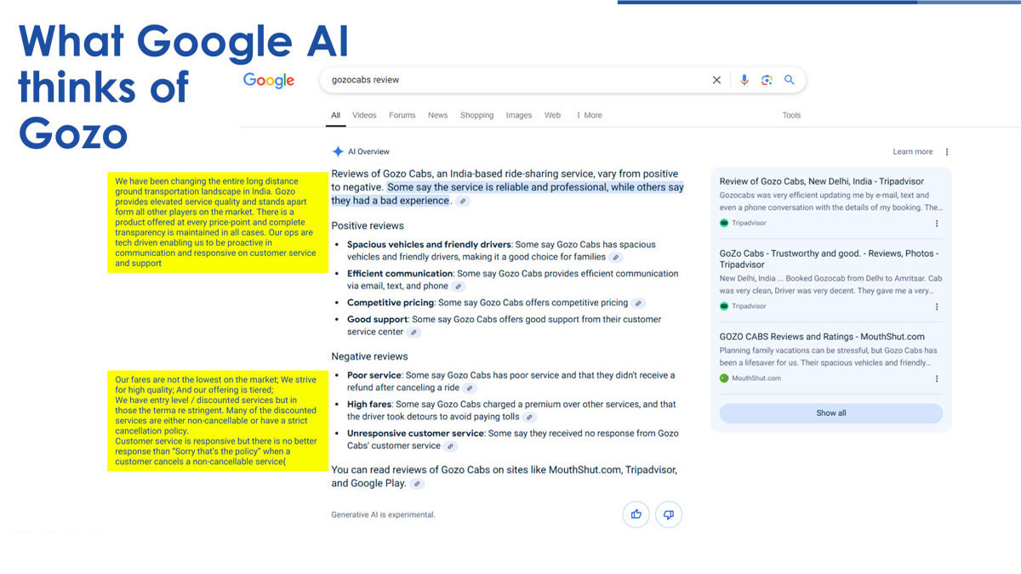This screenshot has height=574, width=1021.
Task: Open source link icon after Competitive pricing
Action: pos(639,304)
